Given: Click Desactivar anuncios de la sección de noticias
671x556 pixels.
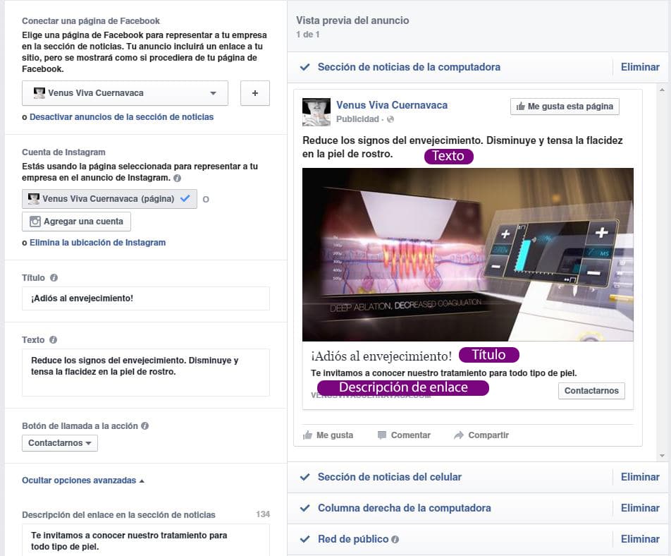Looking at the screenshot, I should coord(121,117).
